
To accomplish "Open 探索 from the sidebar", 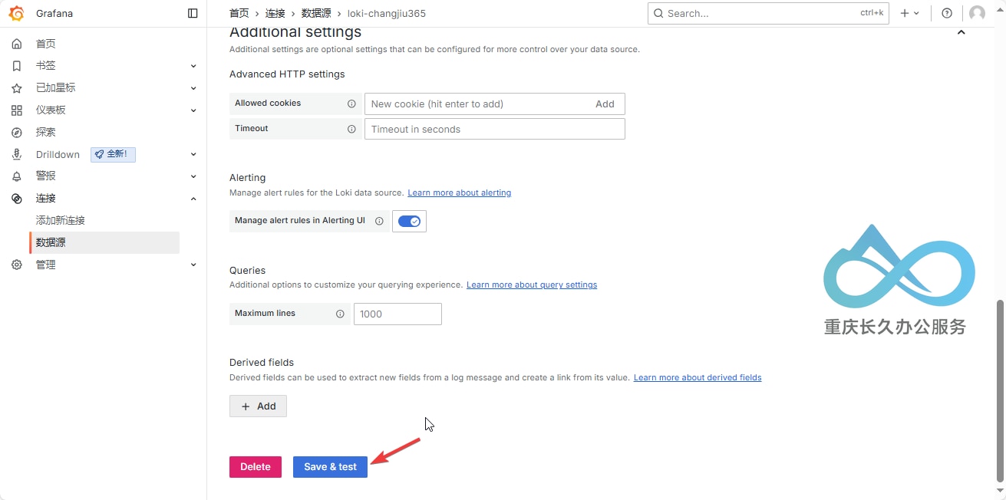I will (46, 133).
